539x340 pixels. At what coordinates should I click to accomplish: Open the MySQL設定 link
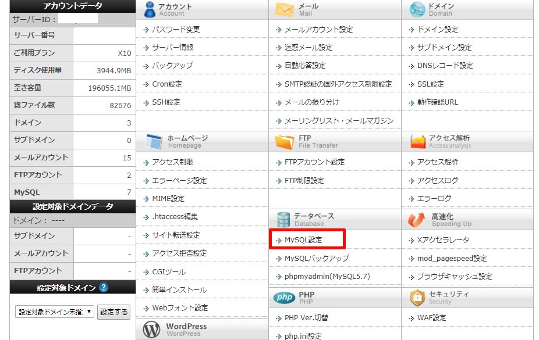[303, 239]
